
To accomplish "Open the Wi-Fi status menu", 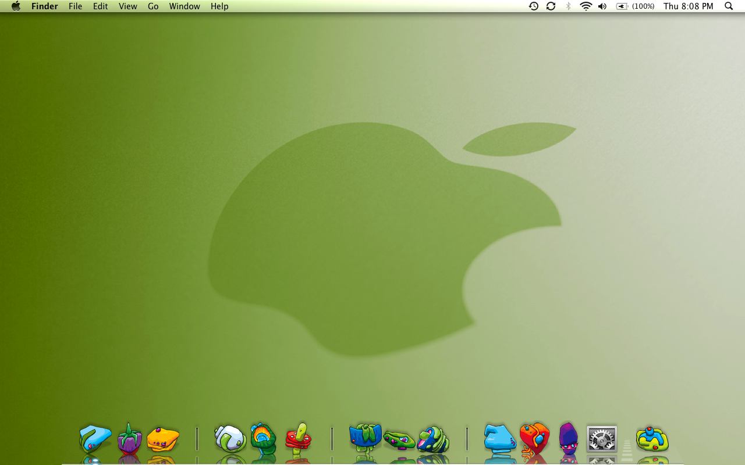I will (x=586, y=6).
